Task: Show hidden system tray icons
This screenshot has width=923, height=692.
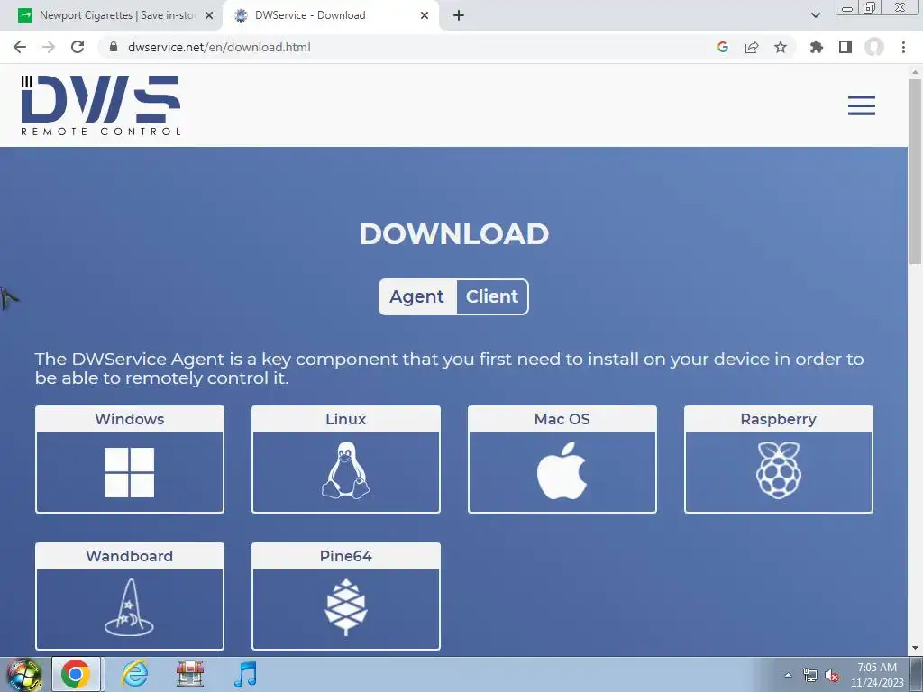Action: (x=788, y=675)
